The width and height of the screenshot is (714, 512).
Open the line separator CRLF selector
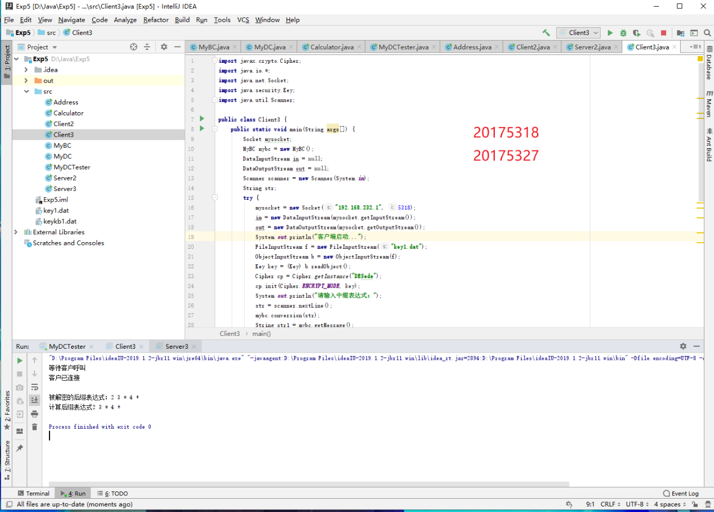click(x=611, y=504)
